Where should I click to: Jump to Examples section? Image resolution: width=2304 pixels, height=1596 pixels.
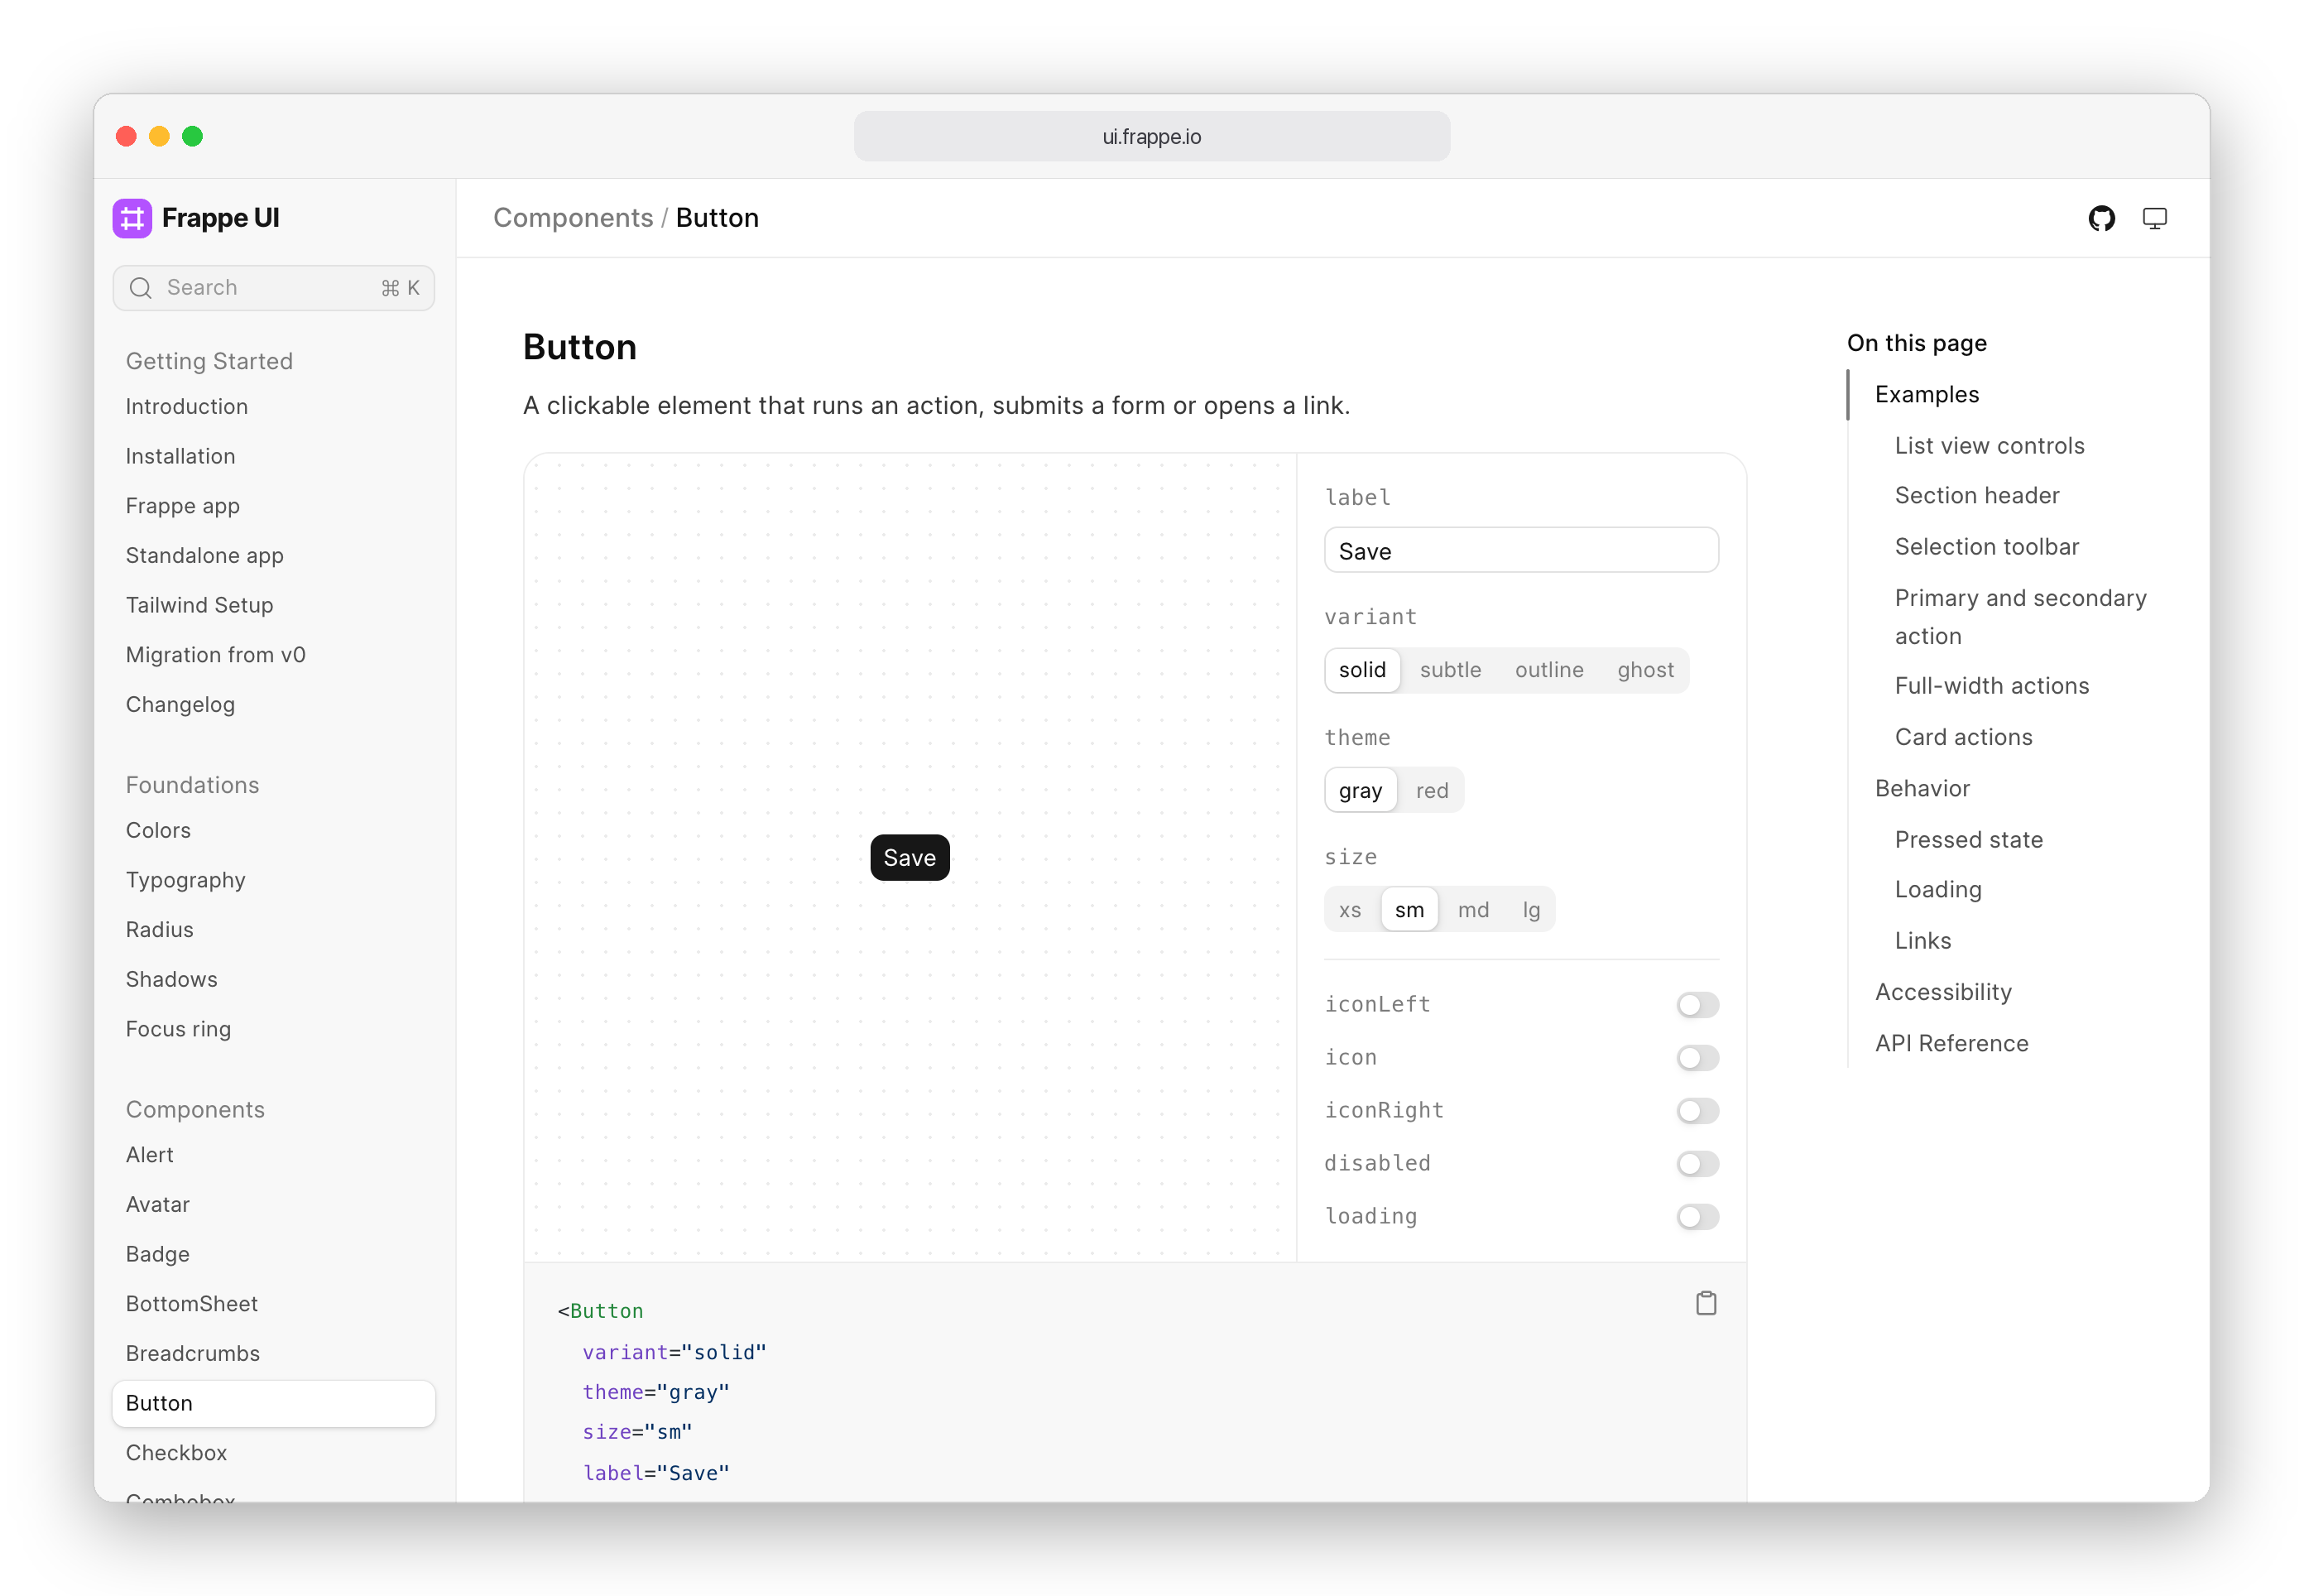[x=1926, y=394]
